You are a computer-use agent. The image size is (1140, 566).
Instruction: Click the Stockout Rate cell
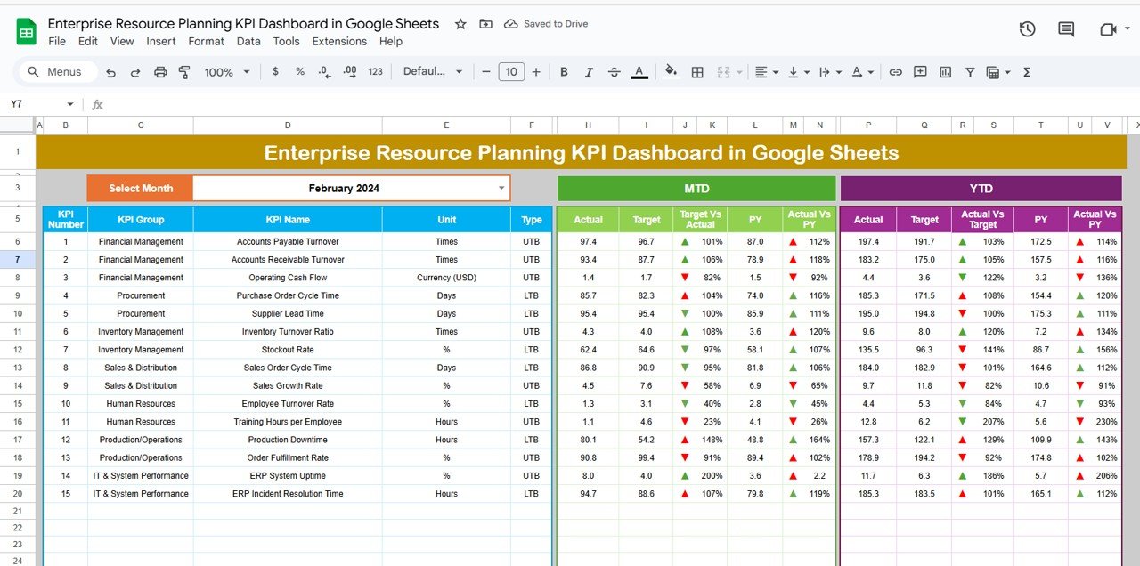(x=288, y=350)
